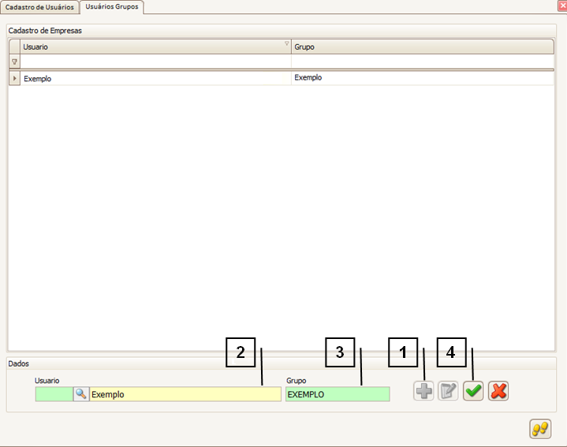This screenshot has height=447, width=567.
Task: Click the edit record notepad icon
Action: click(448, 391)
